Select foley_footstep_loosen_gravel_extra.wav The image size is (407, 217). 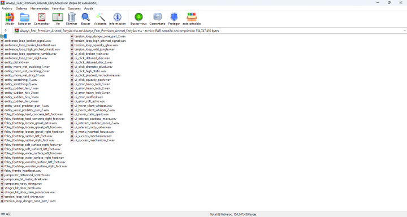[x=29, y=123]
